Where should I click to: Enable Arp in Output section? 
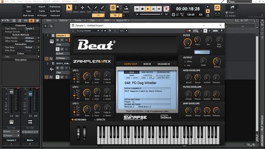click(185, 65)
